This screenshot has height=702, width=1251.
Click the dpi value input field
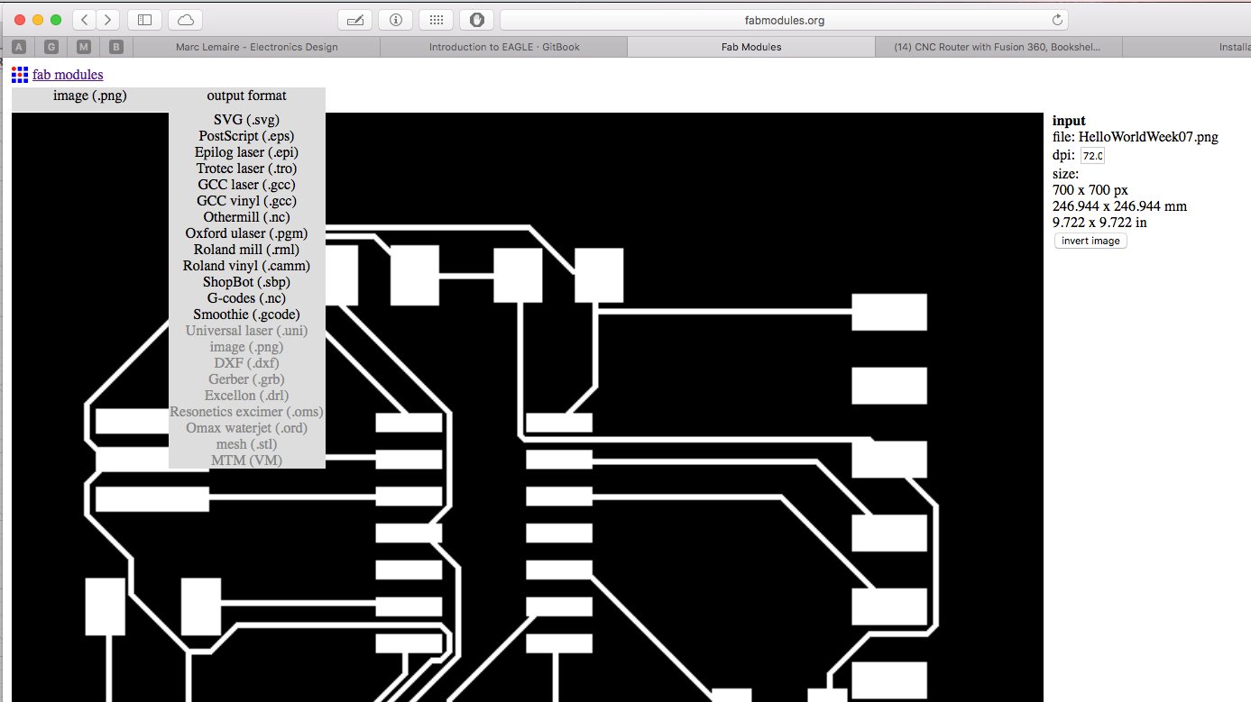(x=1092, y=155)
